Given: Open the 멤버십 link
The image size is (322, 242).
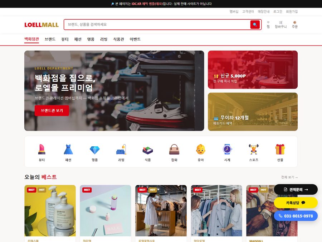Looking at the screenshot, I should tap(234, 11).
